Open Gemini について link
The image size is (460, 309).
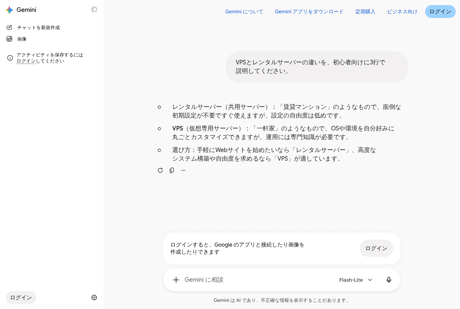click(244, 11)
